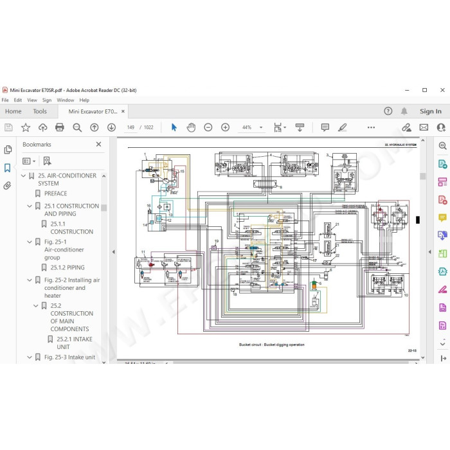Add a comment sticky note
The image size is (450, 450).
(325, 127)
